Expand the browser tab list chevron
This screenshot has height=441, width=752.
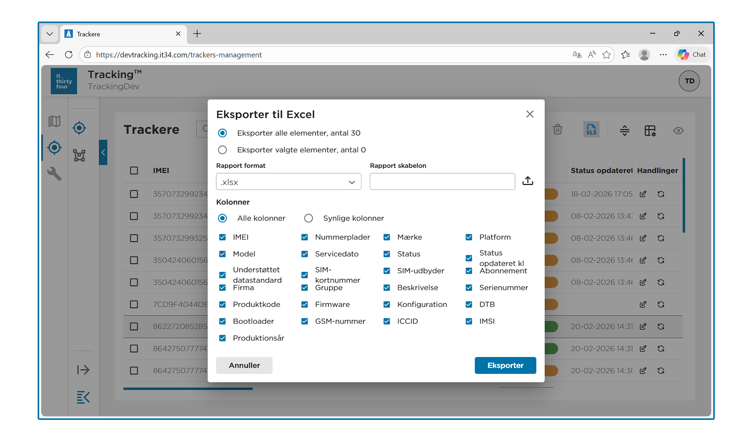50,34
